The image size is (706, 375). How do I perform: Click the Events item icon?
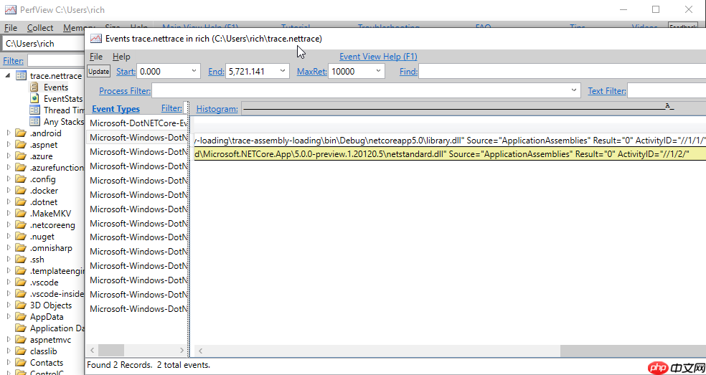coord(34,87)
